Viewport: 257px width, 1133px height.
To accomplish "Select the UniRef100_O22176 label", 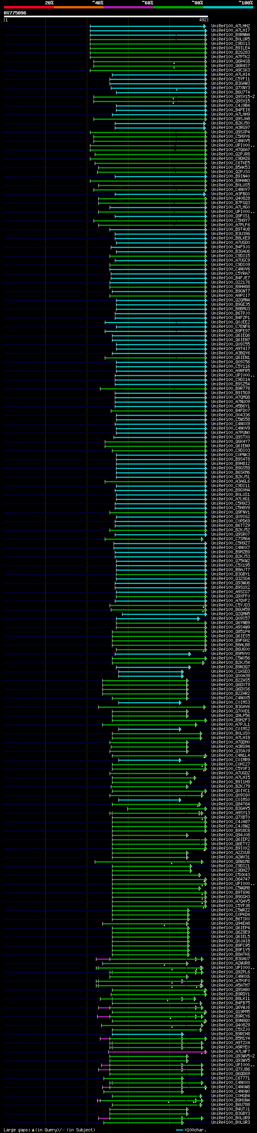I will [230, 283].
